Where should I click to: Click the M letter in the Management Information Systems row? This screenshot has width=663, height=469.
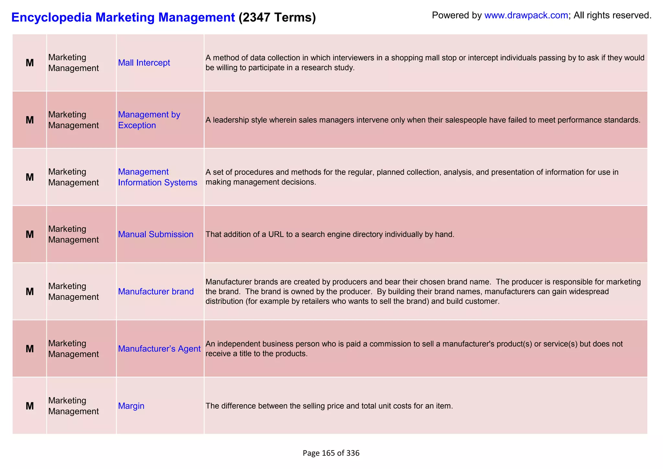[x=30, y=177]
